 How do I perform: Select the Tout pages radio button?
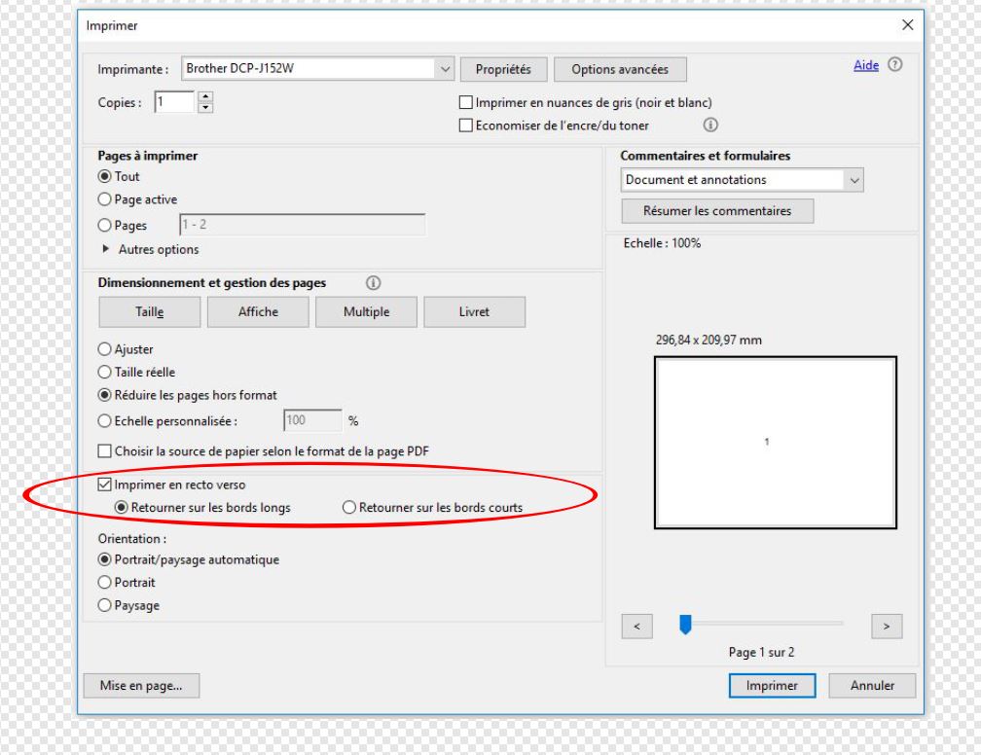coord(104,176)
